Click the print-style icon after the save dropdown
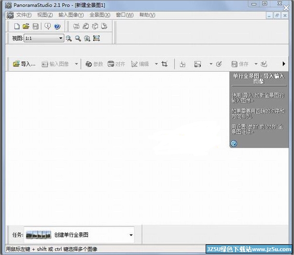Image resolution: width=294 pixels, height=255 pixels. 264,64
